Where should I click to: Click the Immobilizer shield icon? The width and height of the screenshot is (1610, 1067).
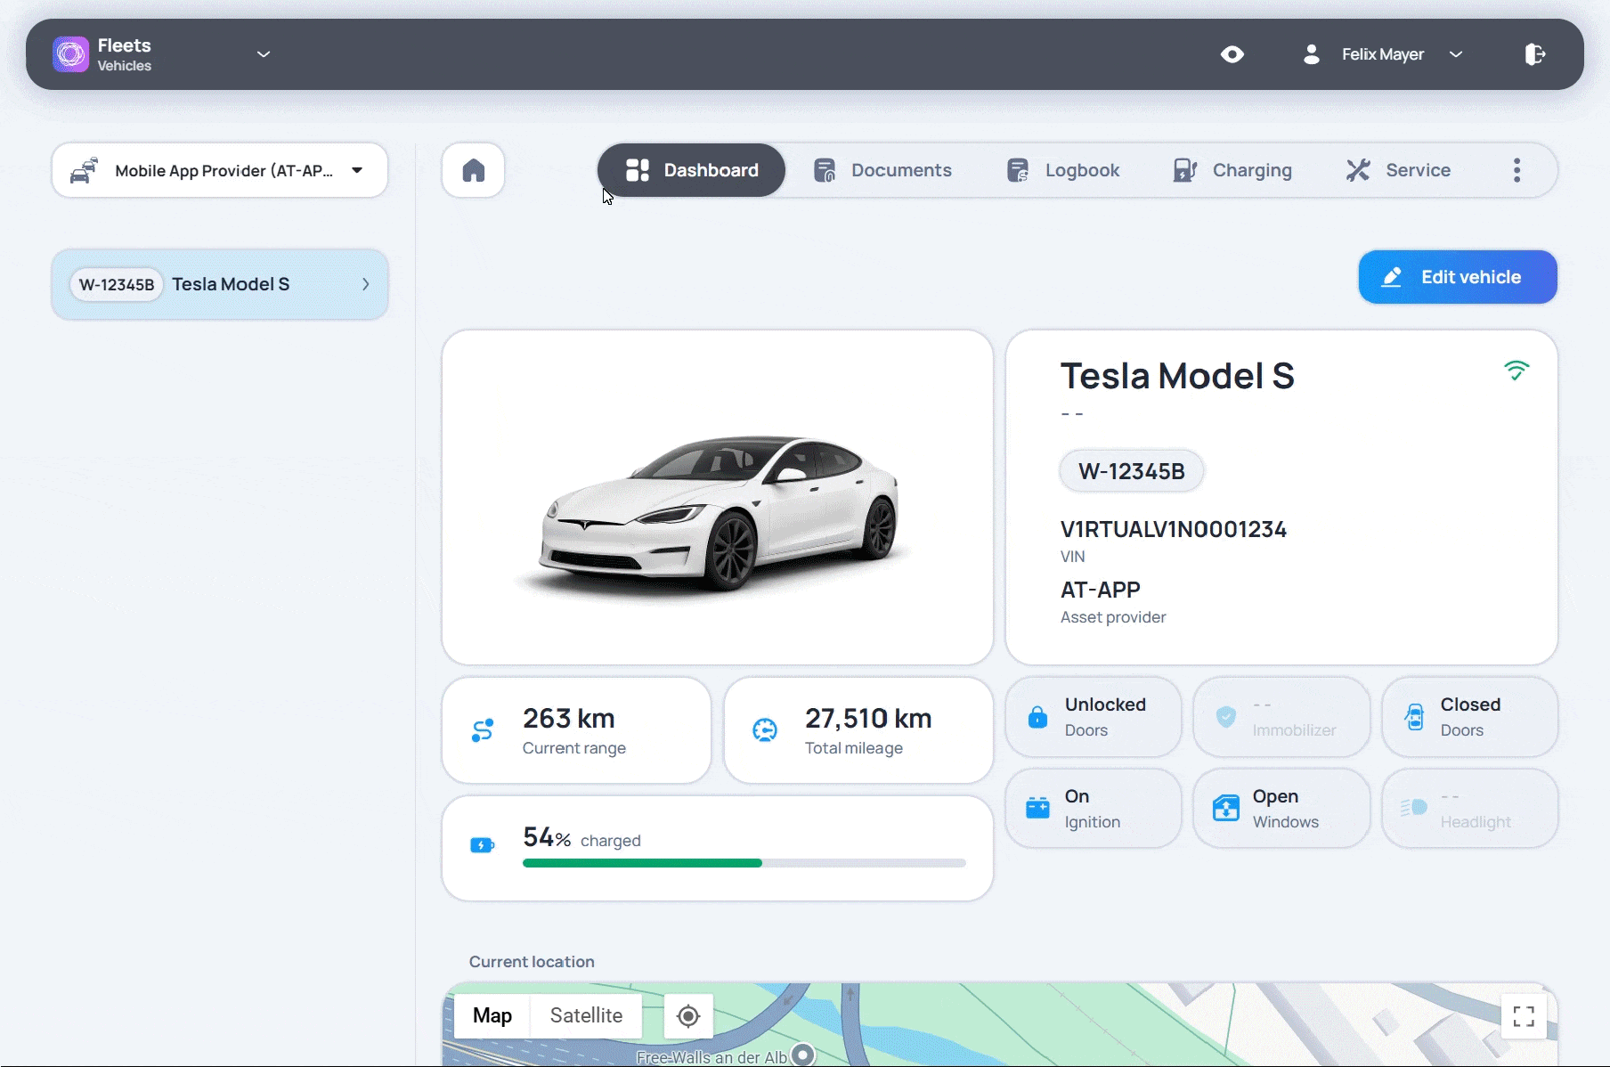(x=1226, y=717)
